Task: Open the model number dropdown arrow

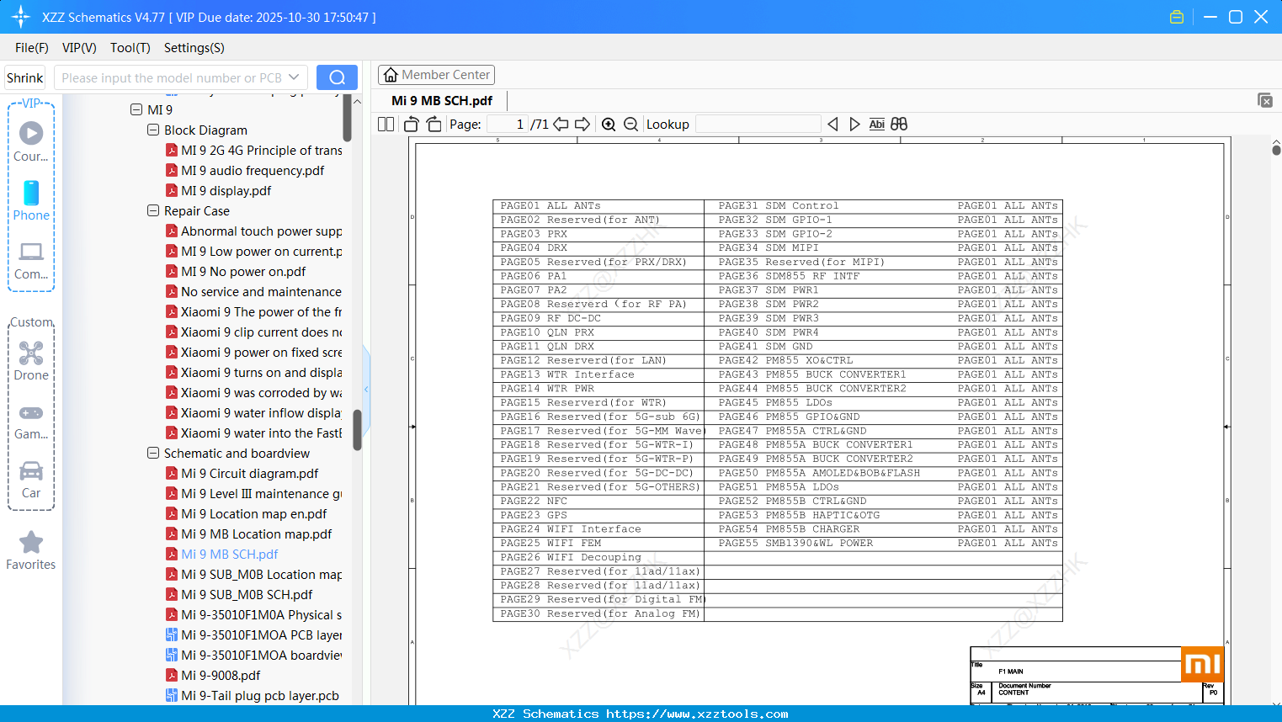Action: point(294,77)
